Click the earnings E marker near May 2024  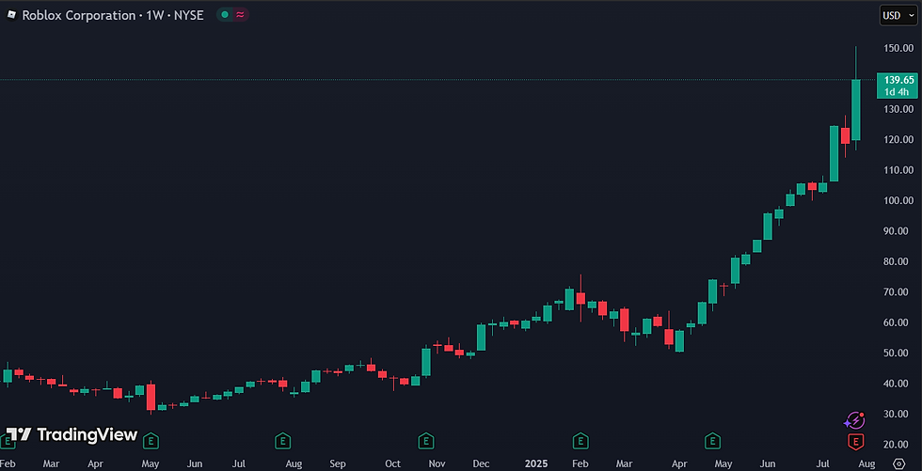151,441
